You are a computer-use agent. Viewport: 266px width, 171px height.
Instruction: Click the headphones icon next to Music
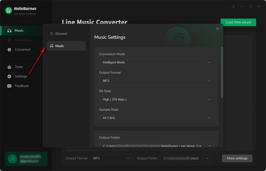9,31
